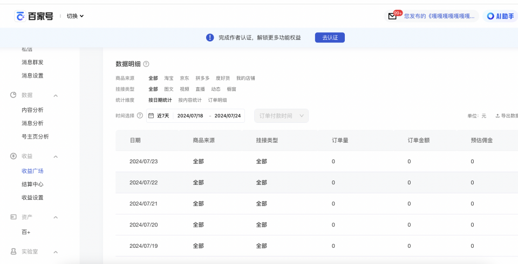
Task: Click the start date 2024/07/18 field
Action: [190, 116]
